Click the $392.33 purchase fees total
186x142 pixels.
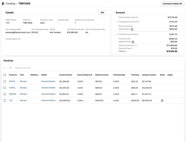[x=173, y=34]
